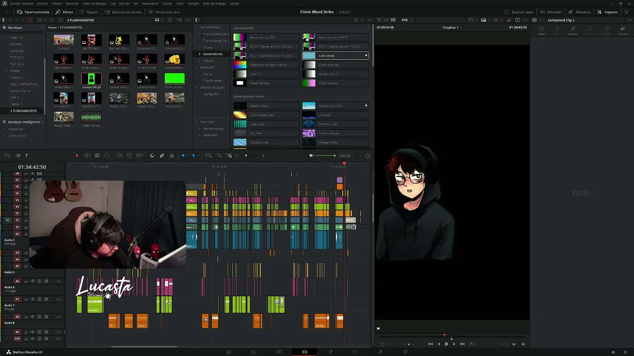Open the Panel multimedia tab
The height and width of the screenshot is (356, 634).
click(33, 12)
